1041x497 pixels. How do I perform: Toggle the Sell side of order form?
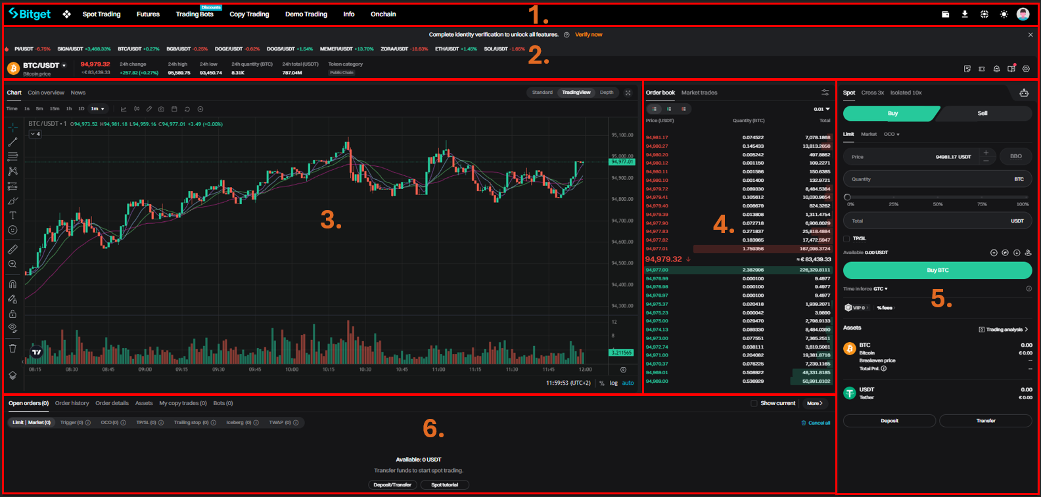(x=982, y=114)
